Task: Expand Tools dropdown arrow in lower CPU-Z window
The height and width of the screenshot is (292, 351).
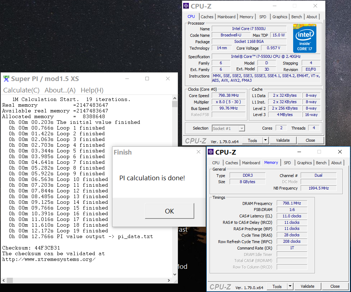Action: pos(290,286)
